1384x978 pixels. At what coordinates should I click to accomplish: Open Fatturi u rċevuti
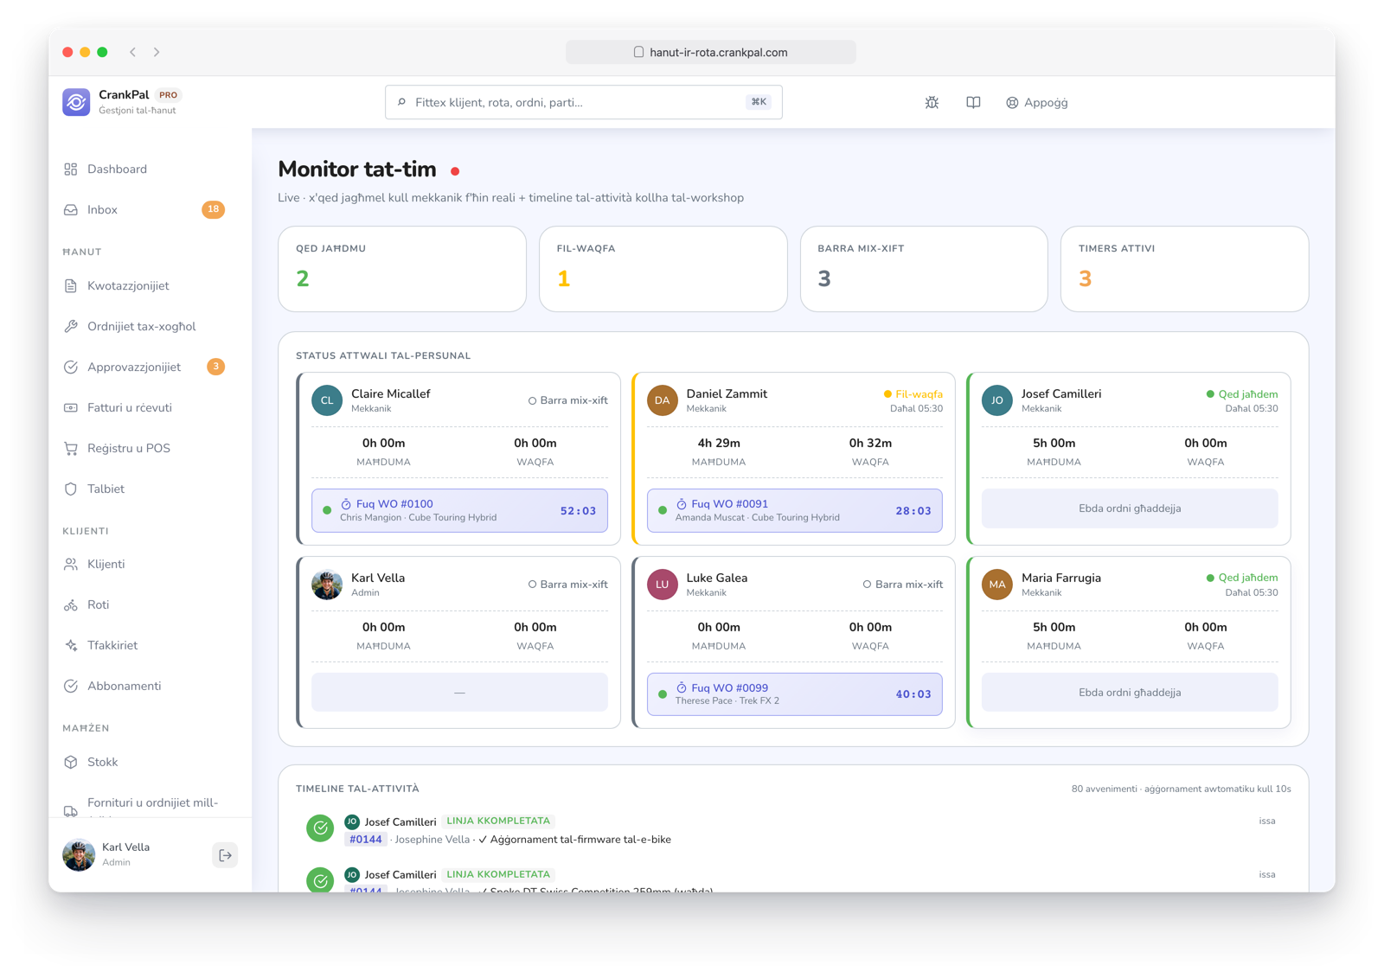[144, 407]
